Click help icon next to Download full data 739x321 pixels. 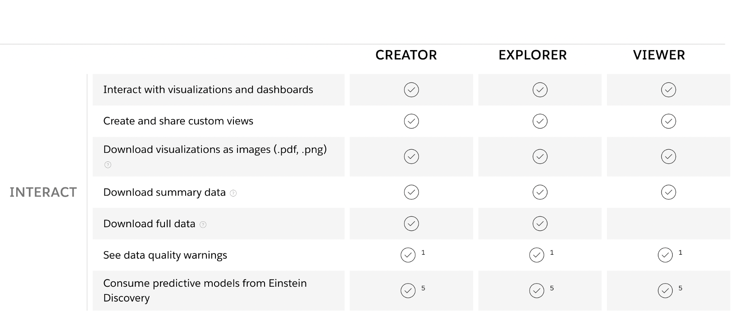coord(203,225)
